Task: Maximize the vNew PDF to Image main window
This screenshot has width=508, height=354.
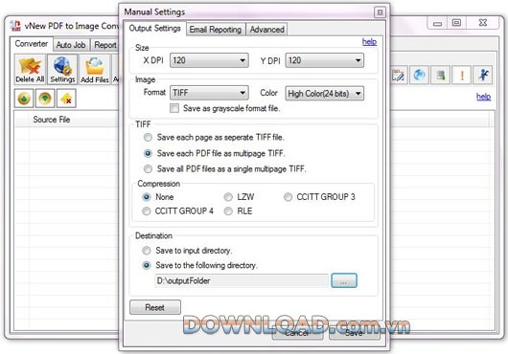Action: click(x=456, y=23)
